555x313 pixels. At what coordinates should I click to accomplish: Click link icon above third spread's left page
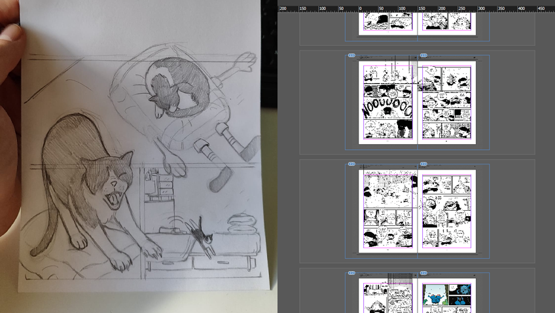[351, 164]
